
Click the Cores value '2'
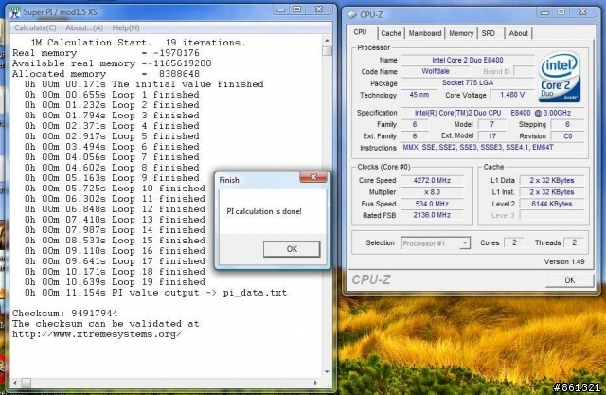[514, 242]
